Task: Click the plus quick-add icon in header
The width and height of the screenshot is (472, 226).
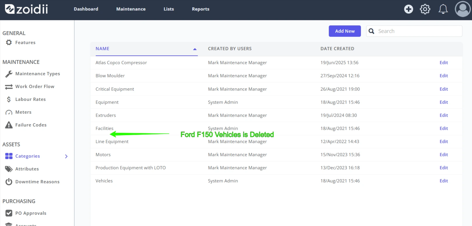Action: (x=408, y=9)
